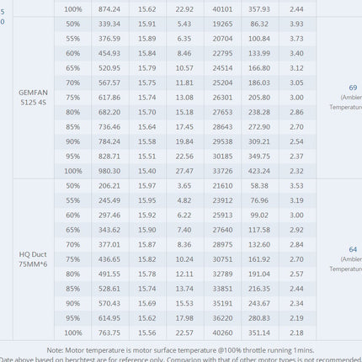Click the 874.24 thrust cell in top row

tap(109, 9)
